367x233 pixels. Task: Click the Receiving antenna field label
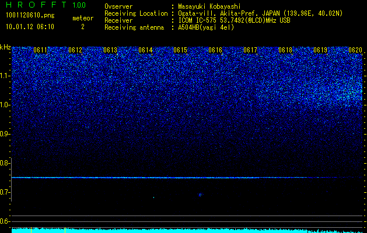pos(134,27)
